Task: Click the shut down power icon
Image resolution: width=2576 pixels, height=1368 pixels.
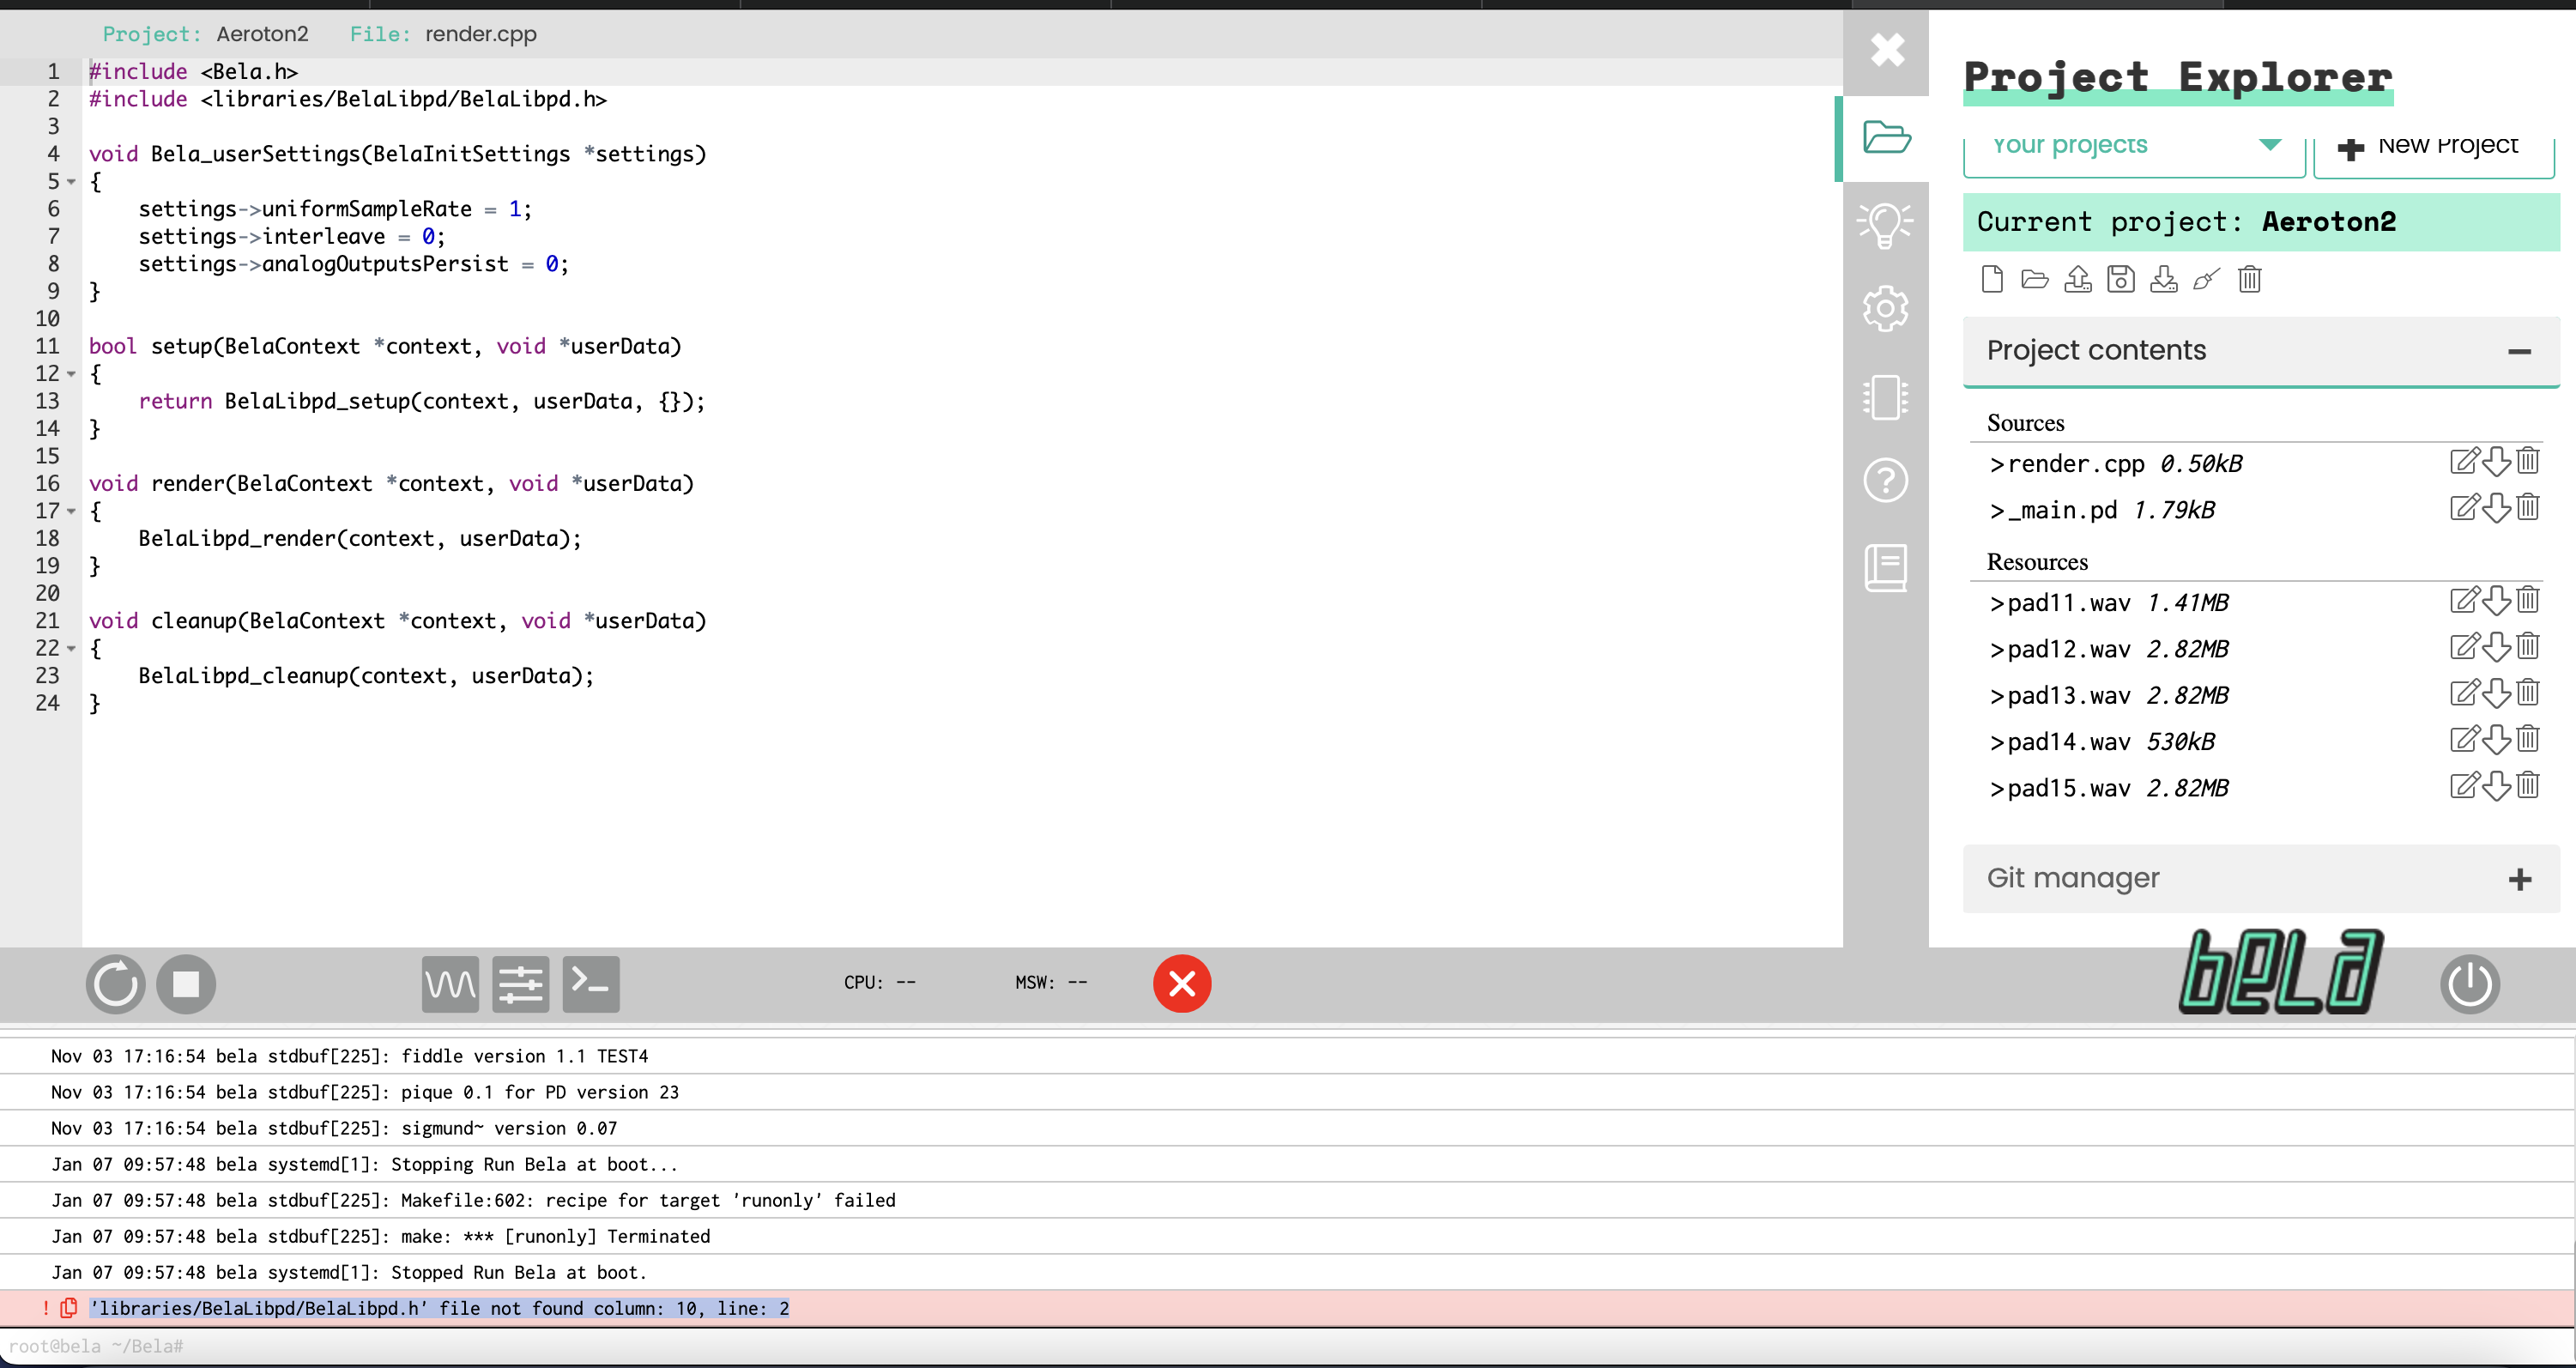Action: pos(2469,984)
